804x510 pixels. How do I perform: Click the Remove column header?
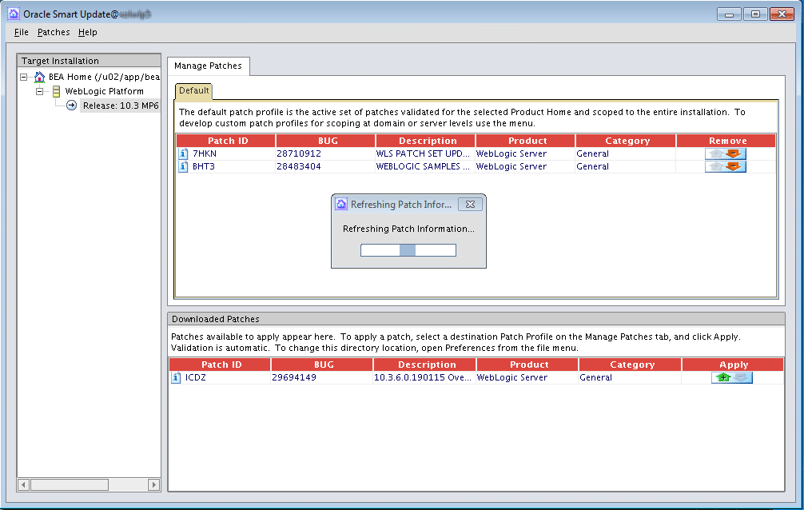[x=727, y=141]
